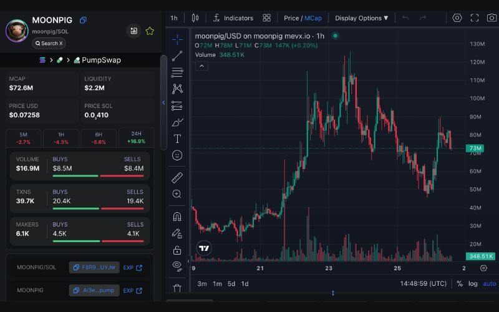Copy the MOONPIG token name
499x312 pixels.
point(83,20)
